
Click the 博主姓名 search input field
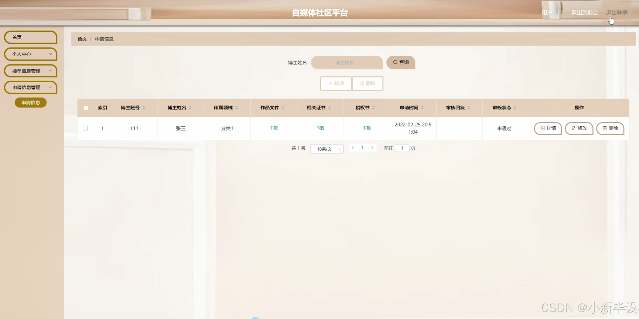(x=347, y=62)
